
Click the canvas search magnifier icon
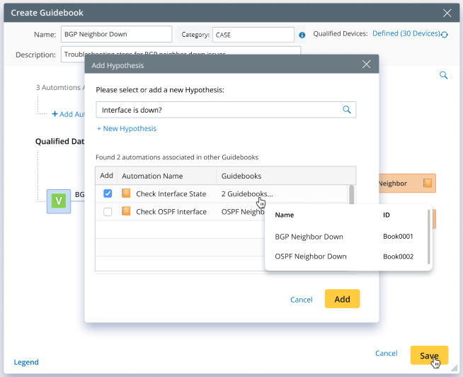point(444,75)
